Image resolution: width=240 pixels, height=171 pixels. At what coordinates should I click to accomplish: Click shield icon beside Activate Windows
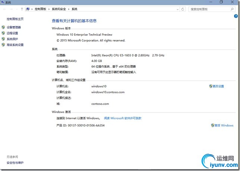tap(212, 126)
